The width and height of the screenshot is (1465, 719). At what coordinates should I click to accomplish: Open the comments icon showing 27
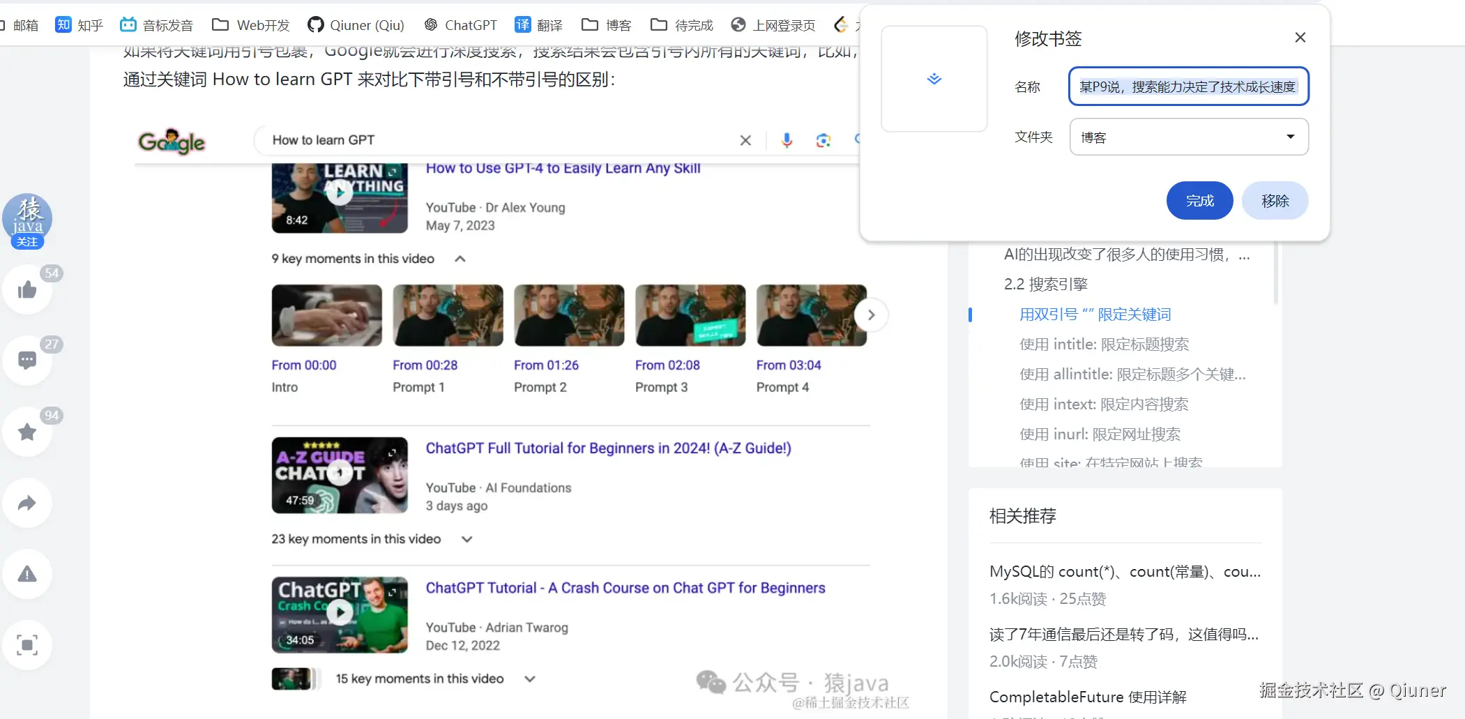coord(27,360)
